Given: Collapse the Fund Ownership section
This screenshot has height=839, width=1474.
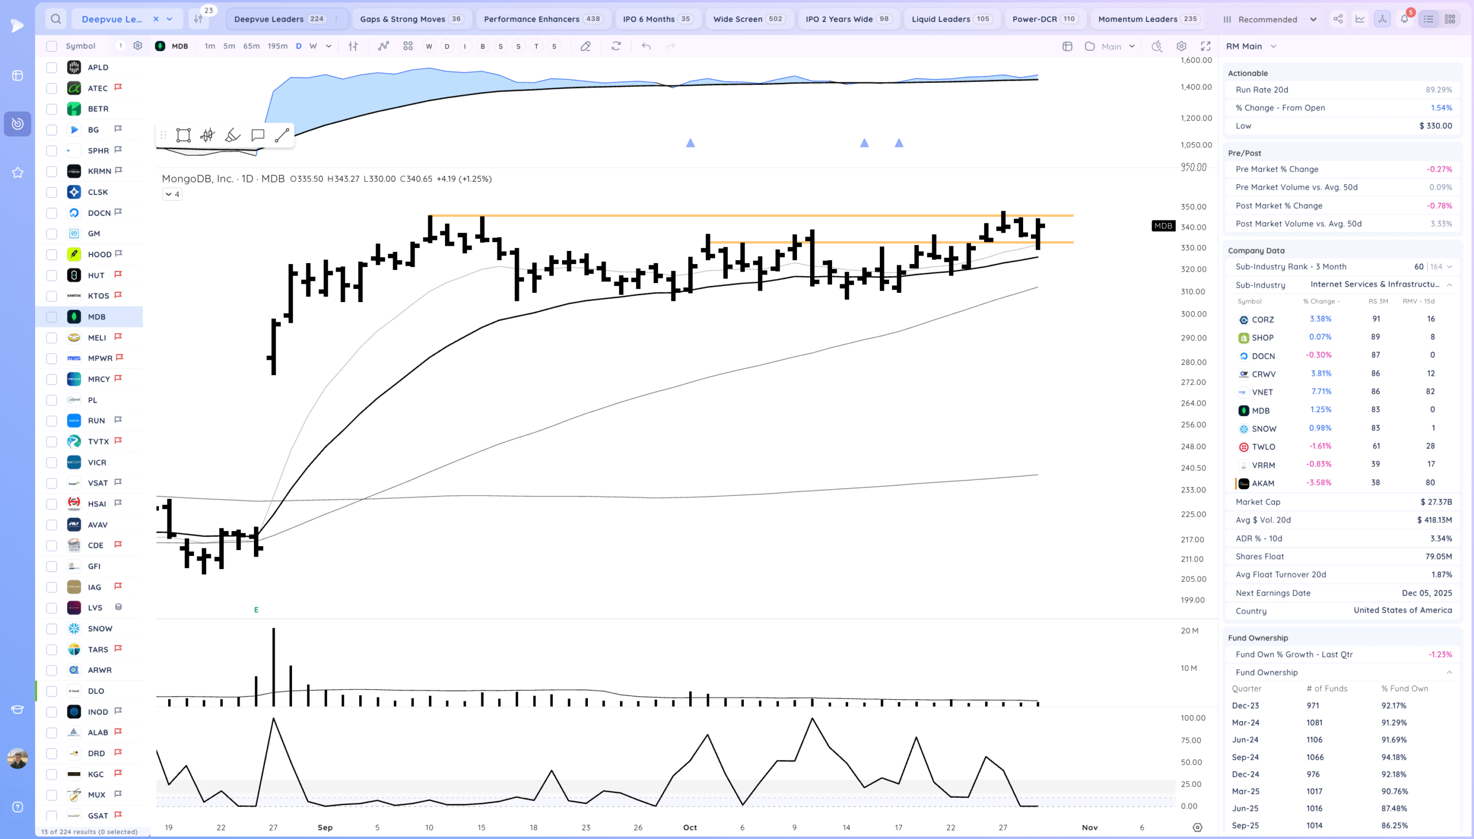Looking at the screenshot, I should point(1449,673).
